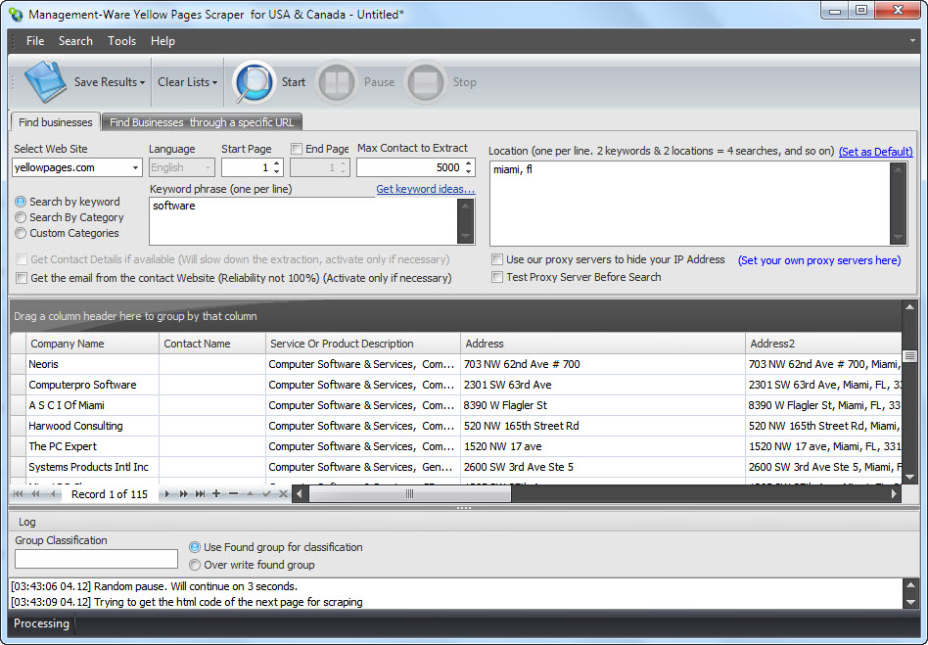Viewport: 928px width, 645px height.
Task: Enable Use our proxy servers checkbox
Action: 497,259
